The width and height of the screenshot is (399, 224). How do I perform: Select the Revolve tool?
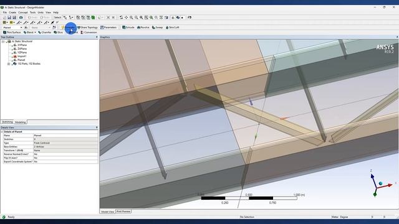click(x=143, y=27)
